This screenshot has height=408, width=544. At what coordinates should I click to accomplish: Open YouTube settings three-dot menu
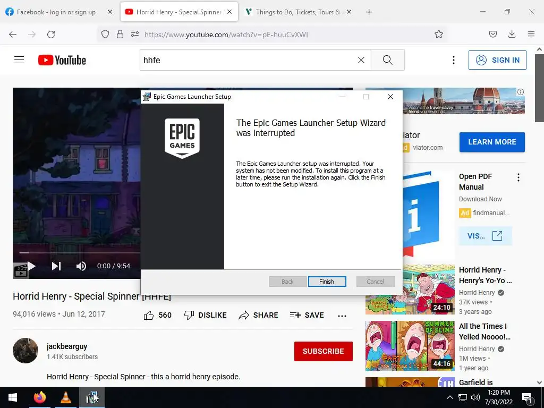(454, 60)
